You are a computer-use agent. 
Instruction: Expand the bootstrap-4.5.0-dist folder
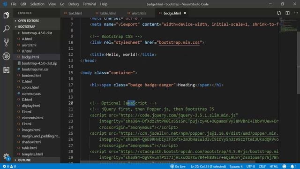(37, 33)
